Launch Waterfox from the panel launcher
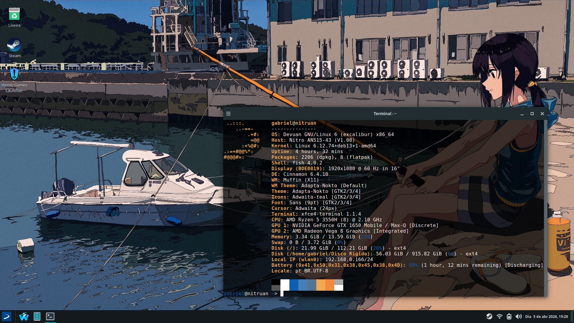The image size is (574, 323). 24,316
